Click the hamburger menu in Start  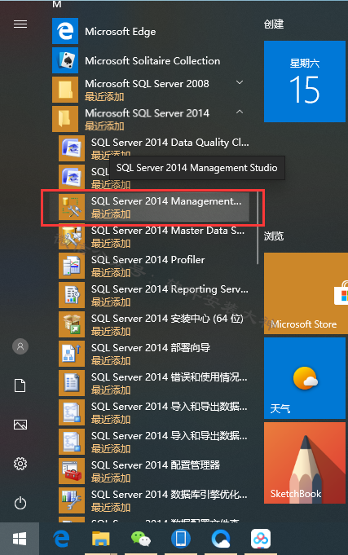pos(20,24)
